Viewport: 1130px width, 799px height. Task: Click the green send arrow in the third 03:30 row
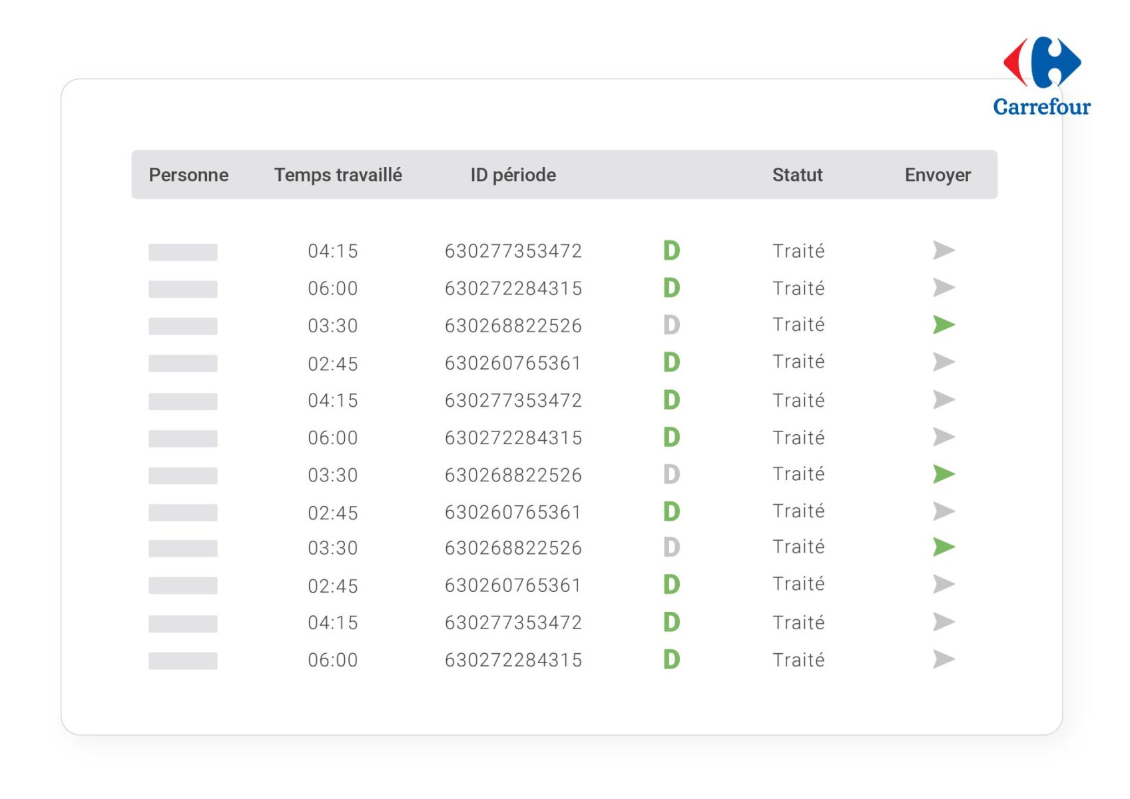[944, 547]
